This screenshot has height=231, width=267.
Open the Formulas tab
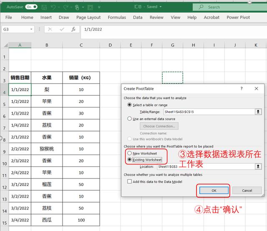[117, 17]
